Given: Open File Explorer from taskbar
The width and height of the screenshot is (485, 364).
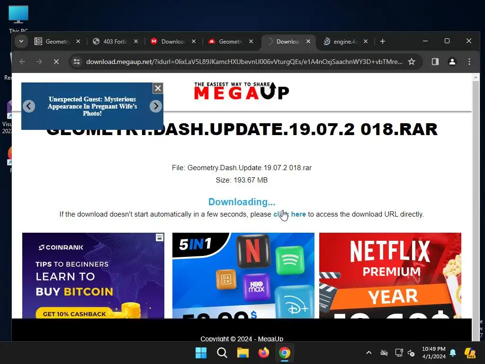Looking at the screenshot, I should [243, 353].
